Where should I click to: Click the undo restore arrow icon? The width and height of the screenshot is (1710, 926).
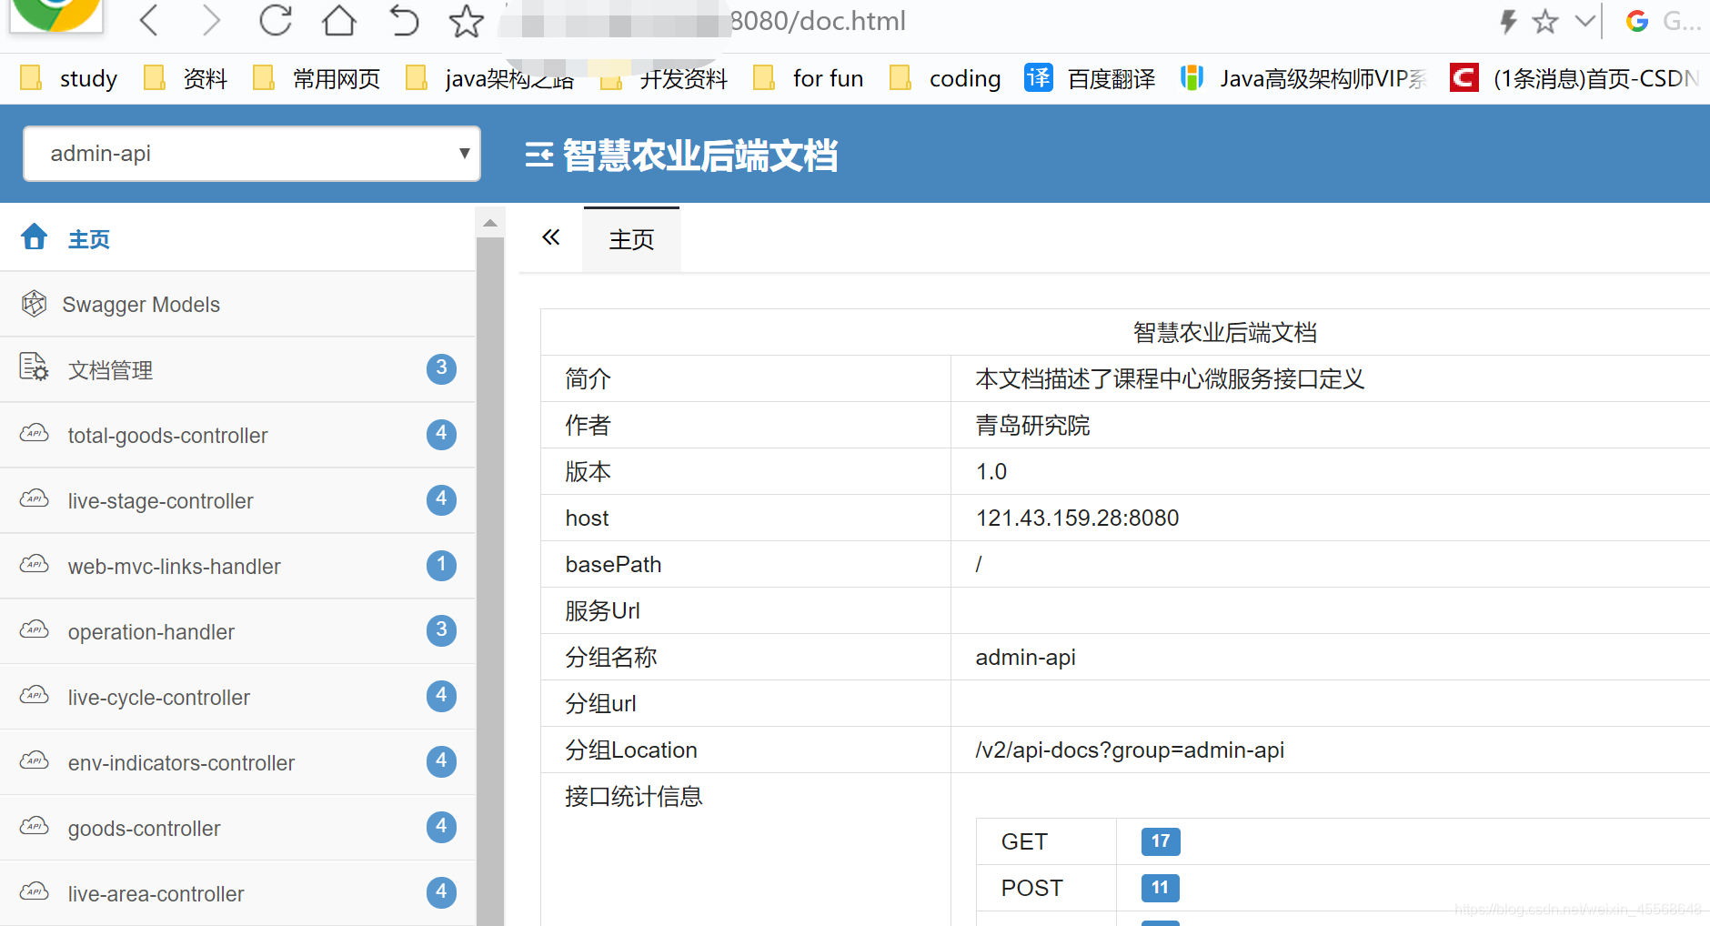coord(403,20)
